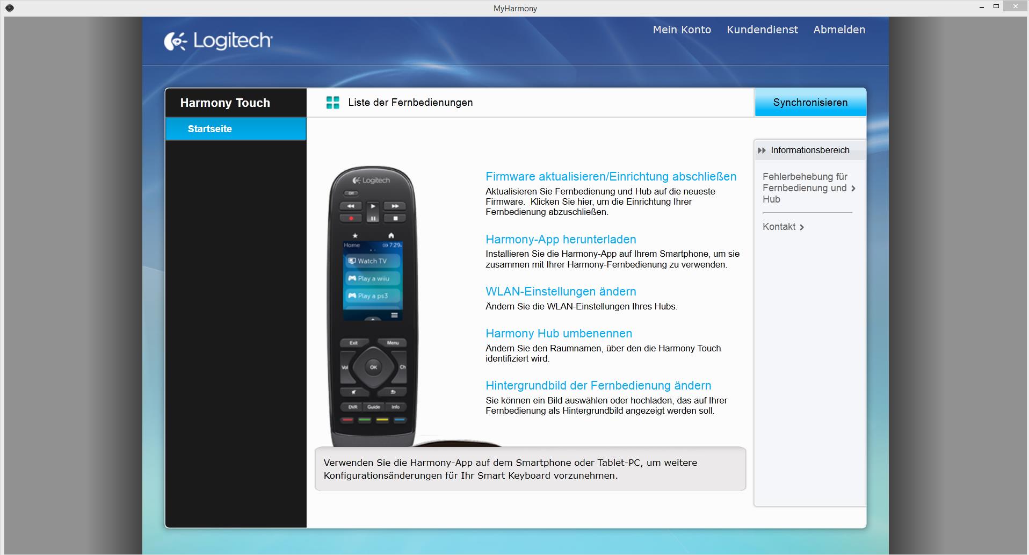Click the chevron next to Fehlerbehebung link
The width and height of the screenshot is (1029, 555).
coord(853,189)
